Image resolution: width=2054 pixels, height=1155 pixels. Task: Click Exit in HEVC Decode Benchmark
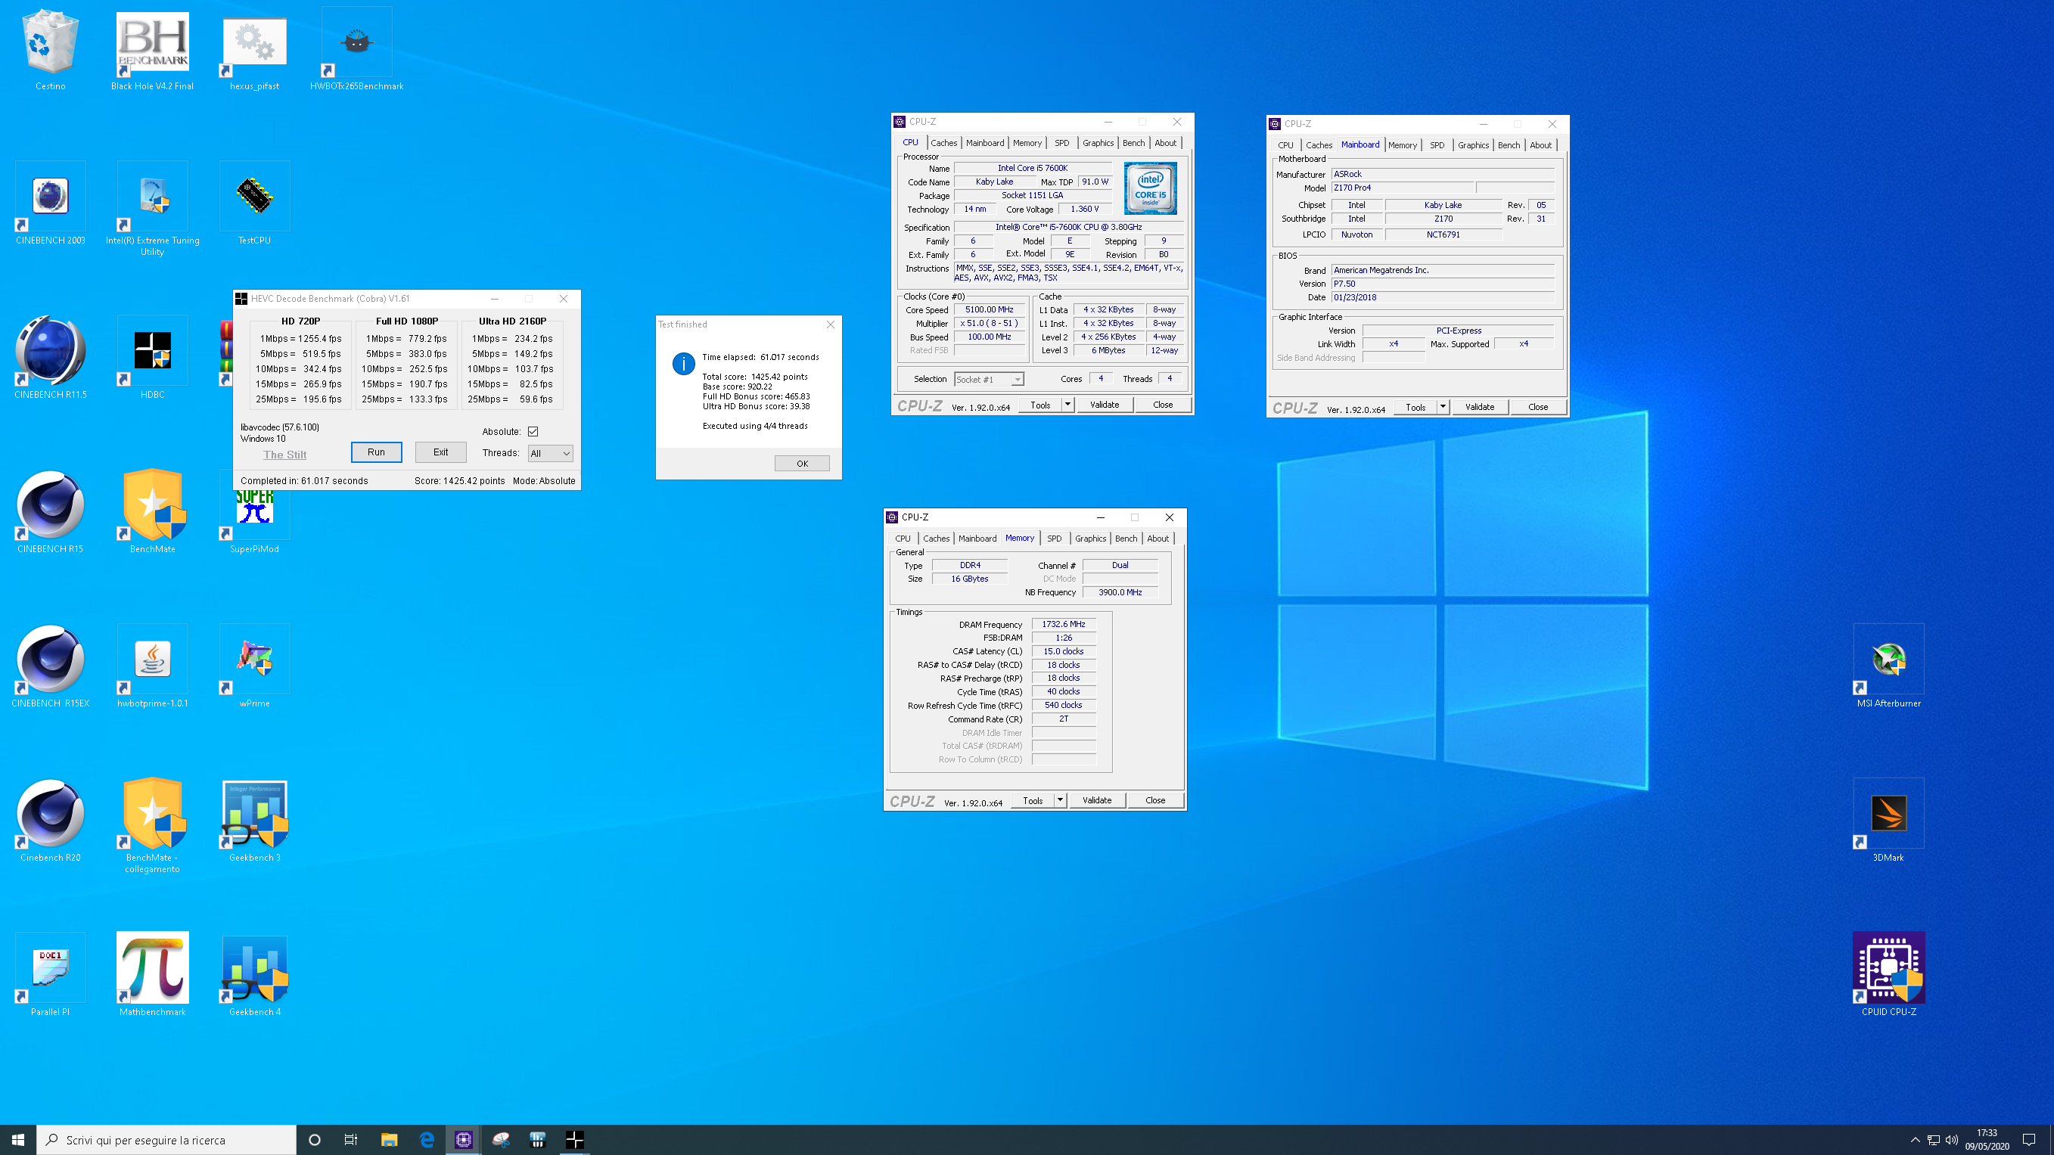pyautogui.click(x=440, y=452)
